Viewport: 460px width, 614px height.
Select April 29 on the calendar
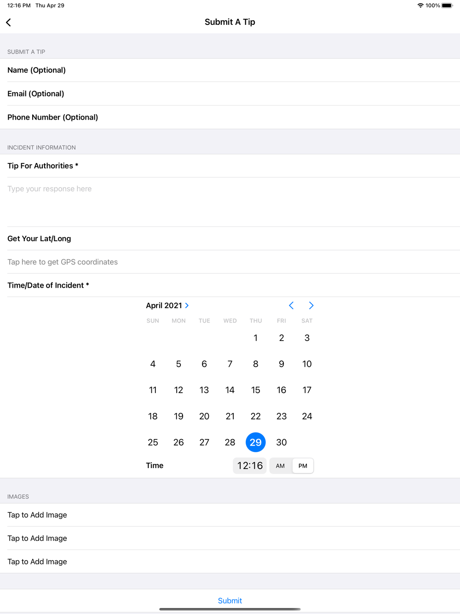pyautogui.click(x=256, y=442)
